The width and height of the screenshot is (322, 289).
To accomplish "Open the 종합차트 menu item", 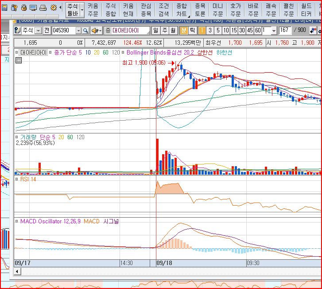I will tap(182, 10).
